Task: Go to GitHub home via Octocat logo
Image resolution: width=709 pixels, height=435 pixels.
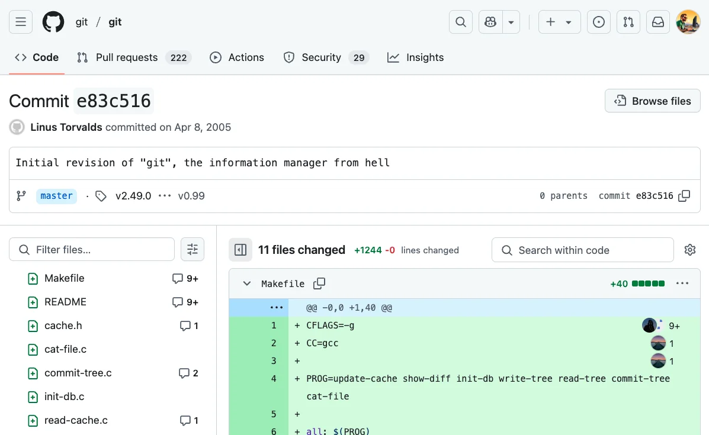Action: 53,22
